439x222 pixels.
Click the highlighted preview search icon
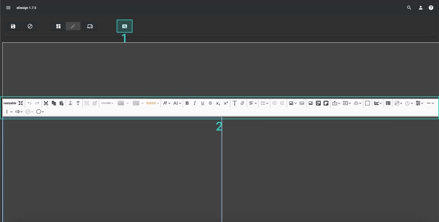(x=124, y=26)
